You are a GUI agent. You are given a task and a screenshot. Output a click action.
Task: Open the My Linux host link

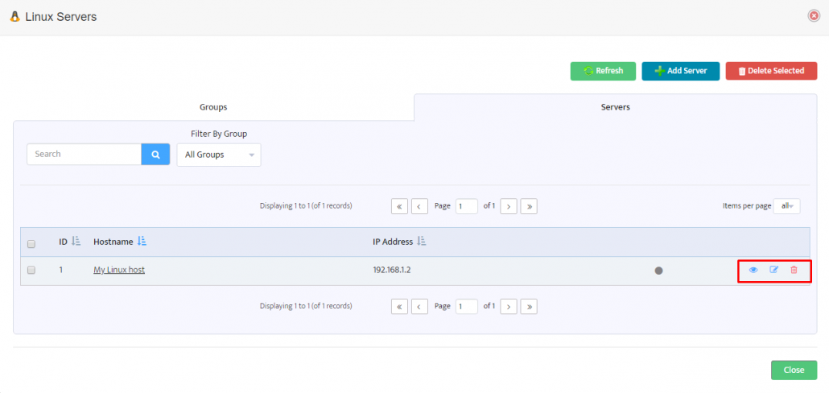point(119,270)
